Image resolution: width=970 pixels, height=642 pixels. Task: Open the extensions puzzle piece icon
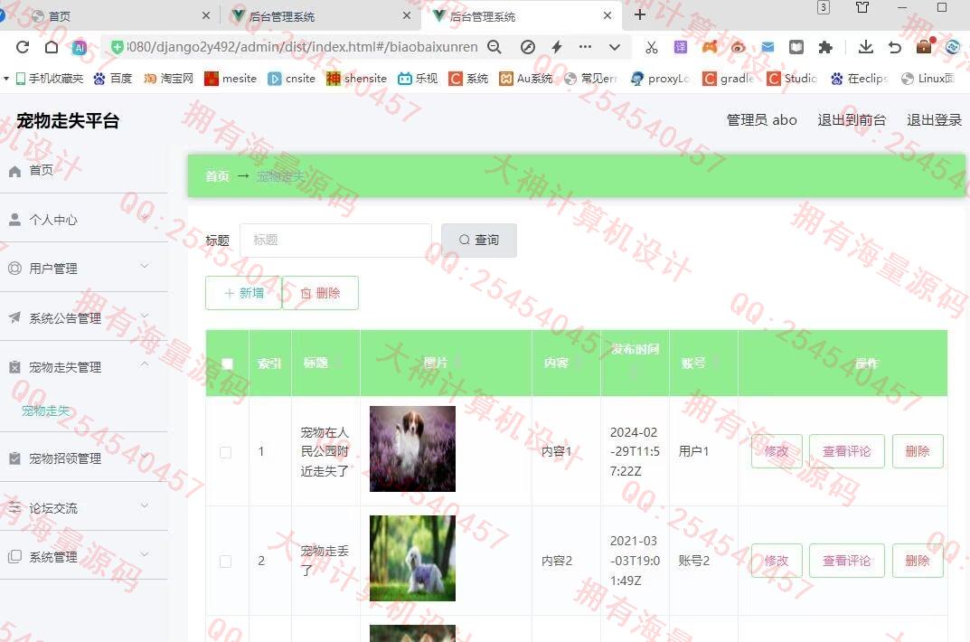coord(825,47)
